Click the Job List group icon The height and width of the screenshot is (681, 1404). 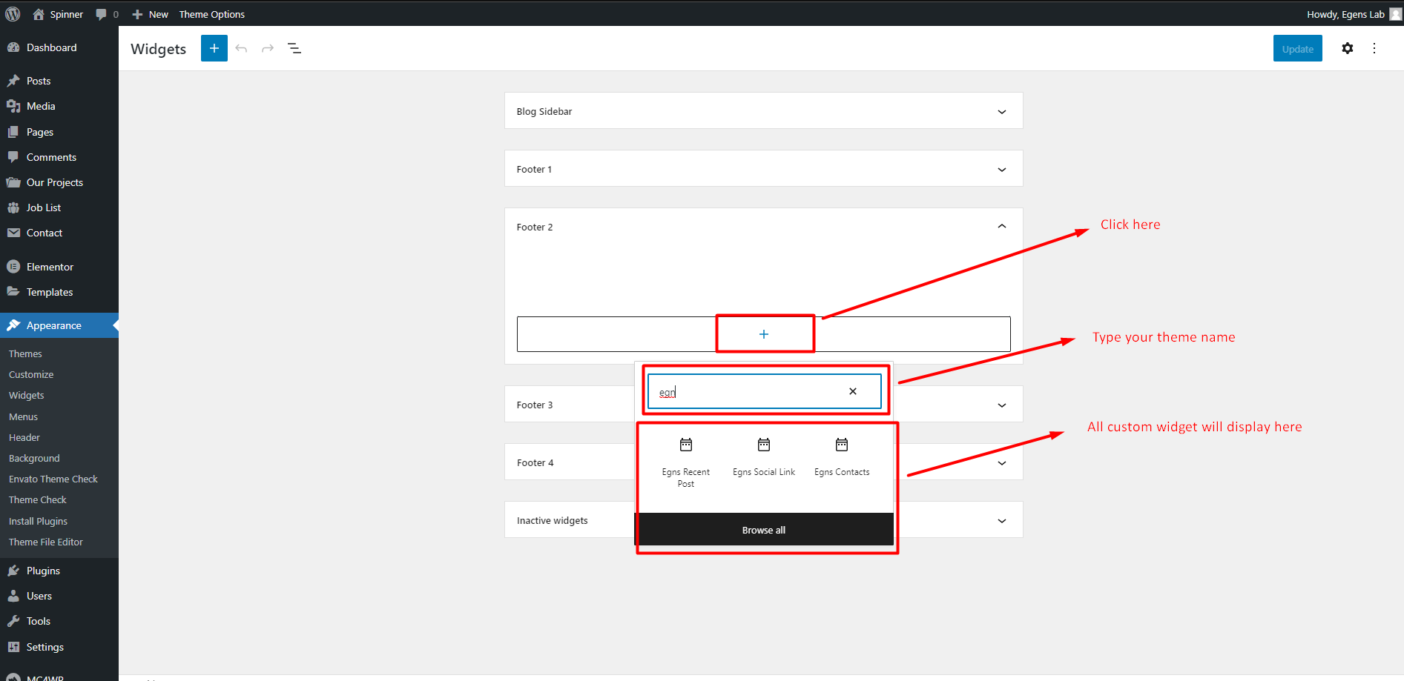coord(13,207)
